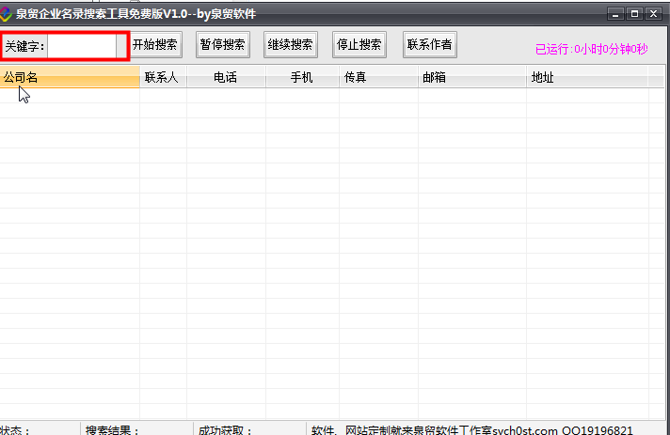The image size is (670, 435).
Task: Click the 停止搜索 button
Action: tap(359, 44)
